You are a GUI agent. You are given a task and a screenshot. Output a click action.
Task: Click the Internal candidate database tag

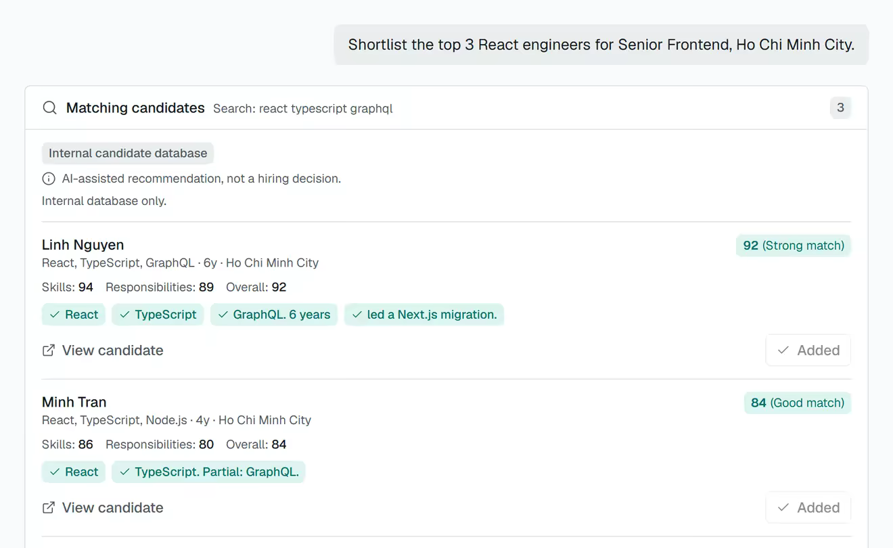click(x=128, y=153)
